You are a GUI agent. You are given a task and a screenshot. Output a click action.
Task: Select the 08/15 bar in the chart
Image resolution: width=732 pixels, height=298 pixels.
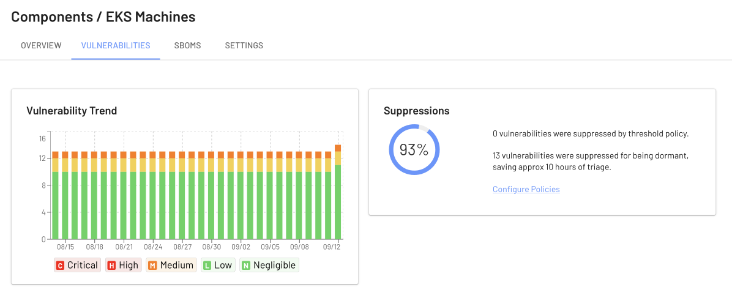coord(65,195)
